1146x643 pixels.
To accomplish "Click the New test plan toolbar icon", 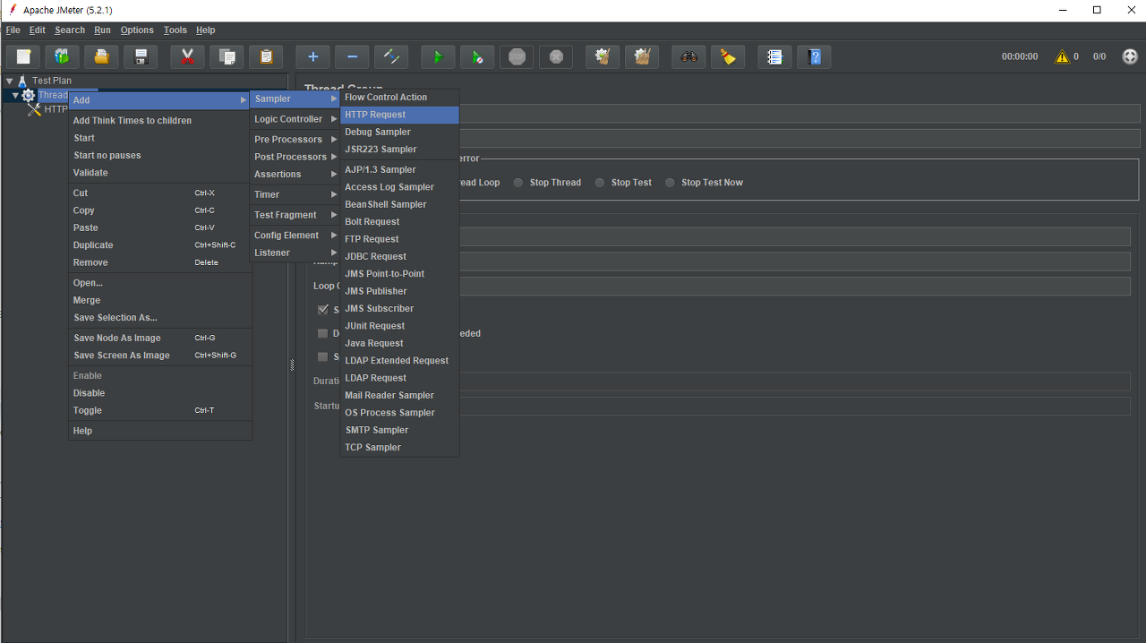I will pos(23,57).
